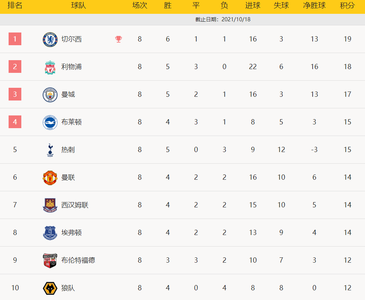
Task: Open the Wolves wolf-head crest
Action: (50, 288)
